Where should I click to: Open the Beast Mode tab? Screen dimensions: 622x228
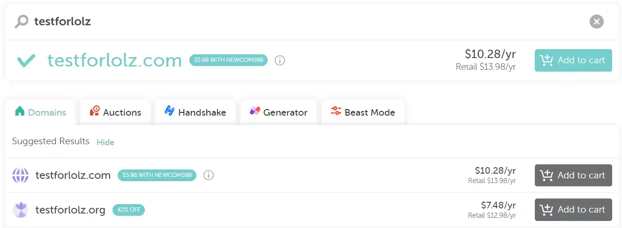coord(363,112)
